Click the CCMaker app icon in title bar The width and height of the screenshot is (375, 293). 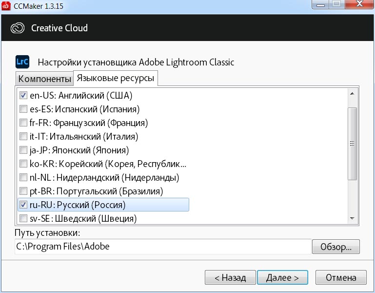(6, 6)
